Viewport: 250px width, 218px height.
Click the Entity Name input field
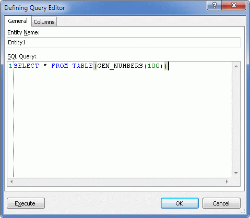(x=124, y=42)
